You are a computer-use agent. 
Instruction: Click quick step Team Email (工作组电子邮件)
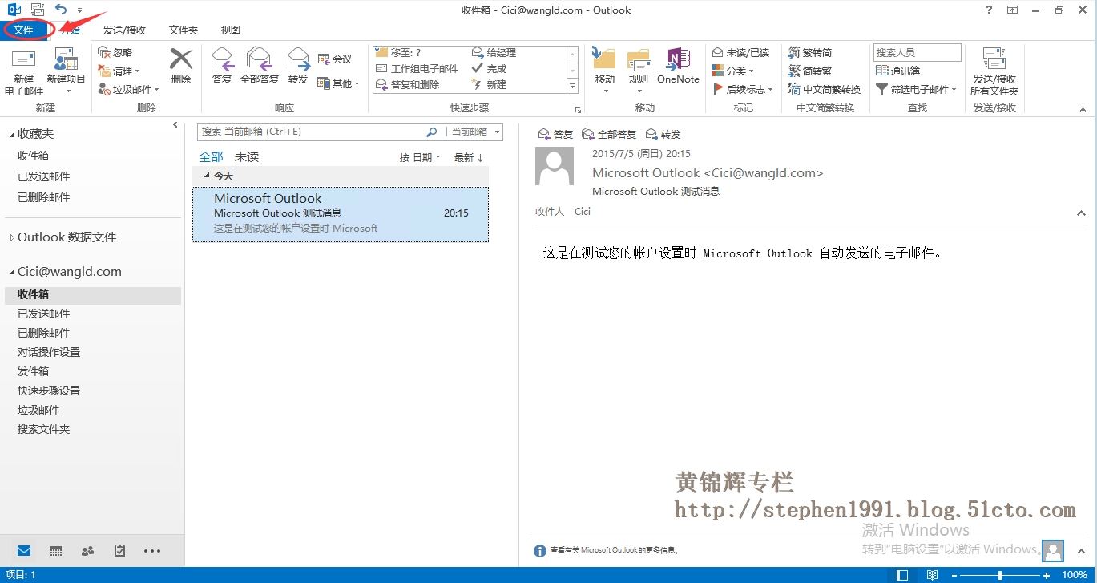[x=417, y=68]
